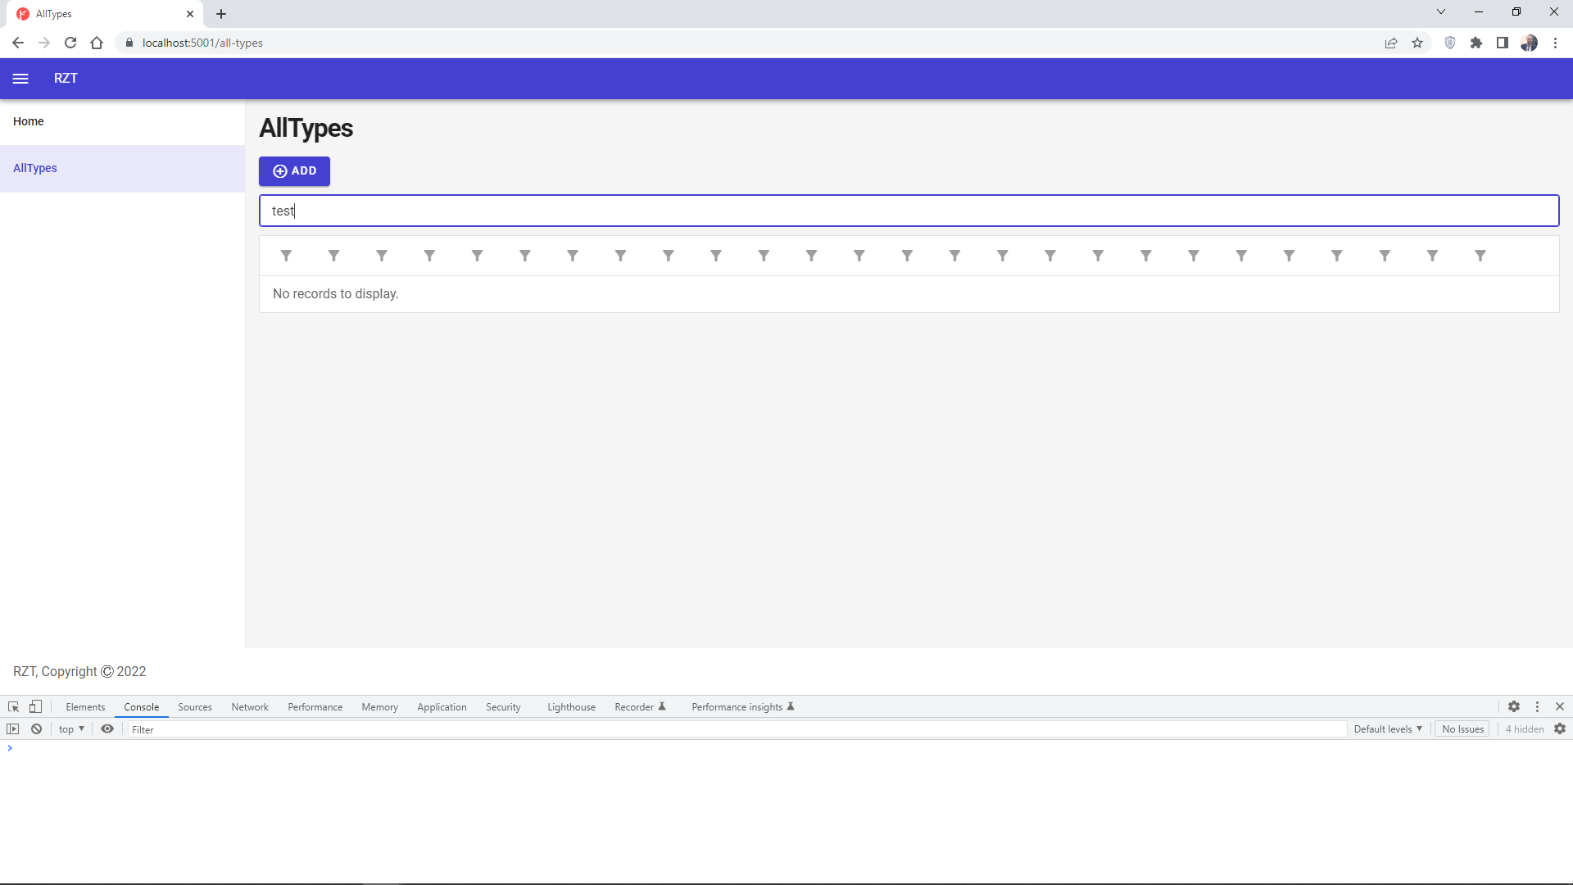Open a new browser tab
1573x885 pixels.
(x=221, y=14)
